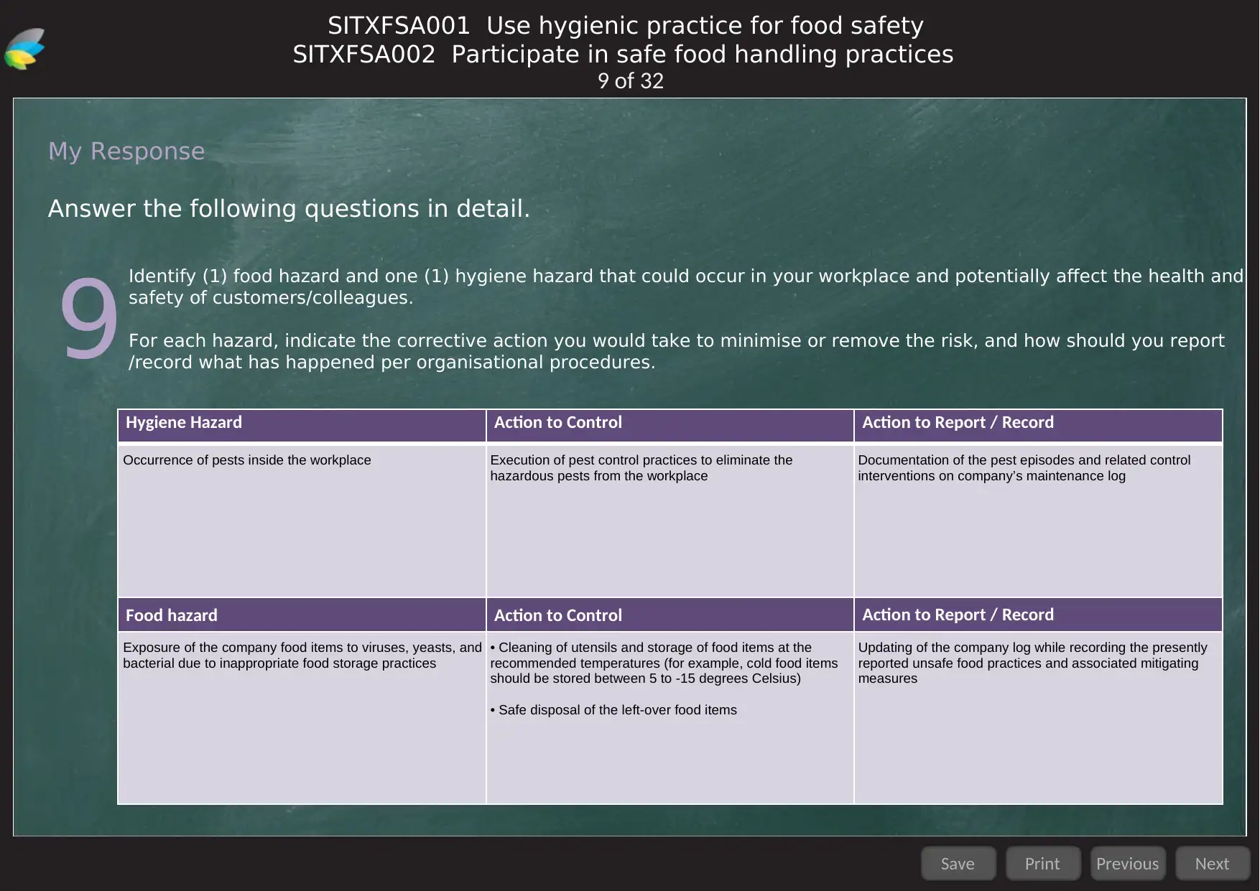Viewport: 1260px width, 891px height.
Task: Edit the Food hazard viruses and yeasts field
Action: 302,718
